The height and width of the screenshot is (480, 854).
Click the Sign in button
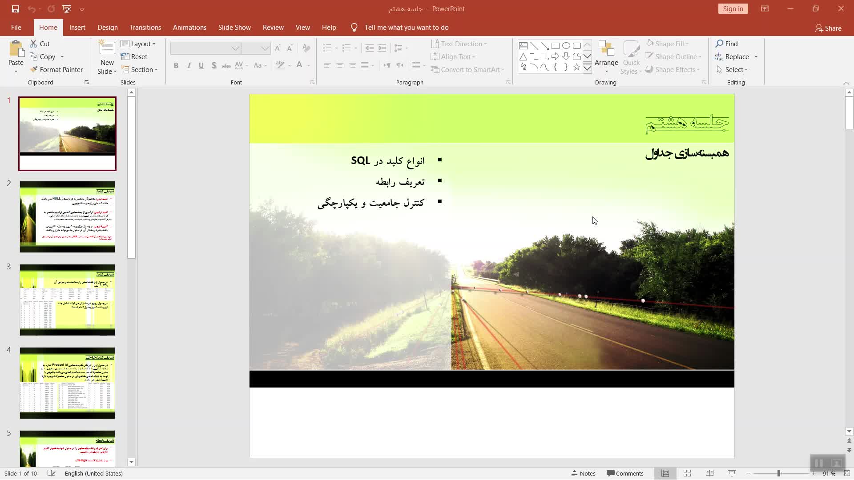click(733, 9)
